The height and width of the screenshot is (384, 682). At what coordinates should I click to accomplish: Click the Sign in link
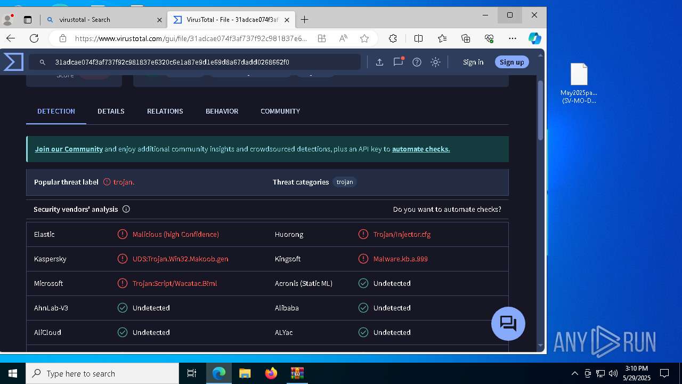(473, 62)
